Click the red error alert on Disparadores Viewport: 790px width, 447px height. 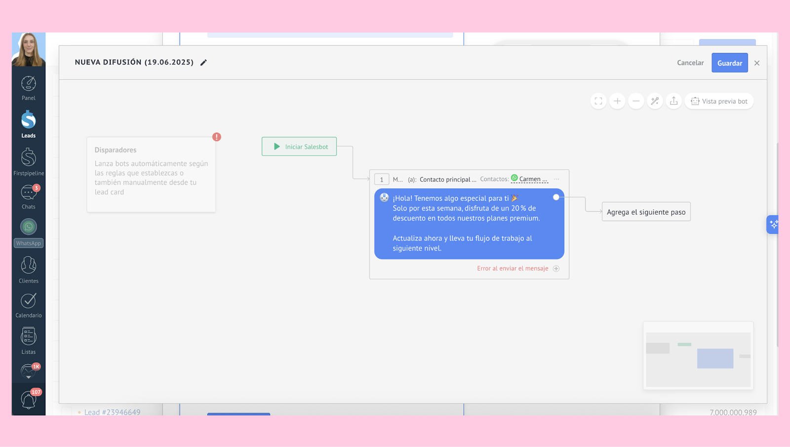pyautogui.click(x=217, y=137)
